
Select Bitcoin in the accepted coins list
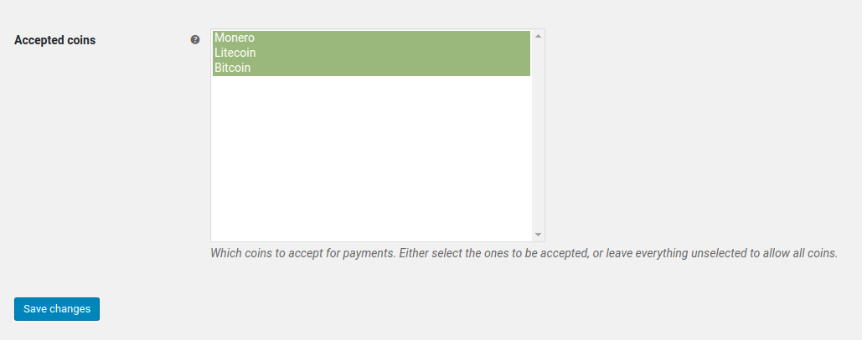(372, 68)
